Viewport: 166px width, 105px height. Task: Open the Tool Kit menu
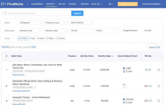tap(96, 4)
